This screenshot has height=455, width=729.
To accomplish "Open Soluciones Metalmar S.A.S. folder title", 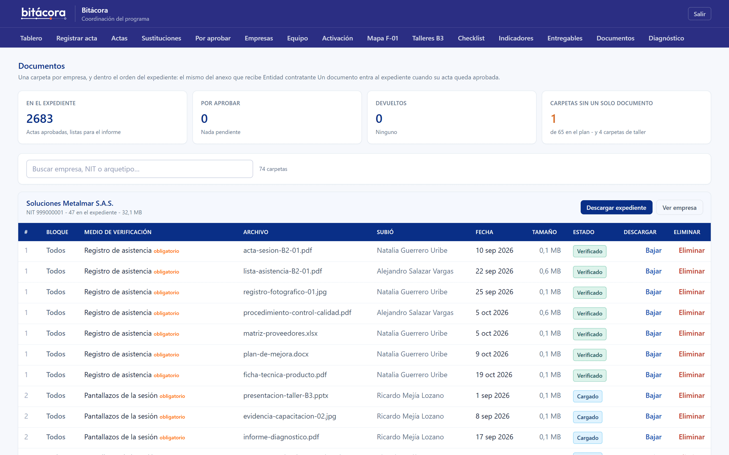I will pyautogui.click(x=70, y=203).
